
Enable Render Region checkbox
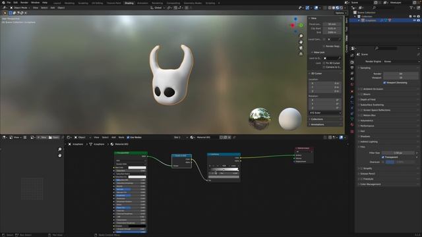tap(324, 46)
